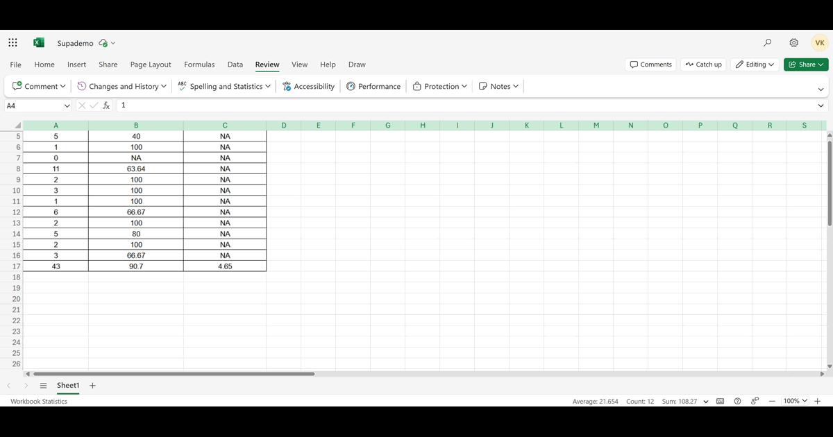Select the cell containing 63.64
Viewport: 833px width, 437px height.
(x=136, y=169)
